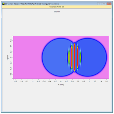
Task: Minimize the Camera Detector #600 window
Action: click(x=99, y=4)
